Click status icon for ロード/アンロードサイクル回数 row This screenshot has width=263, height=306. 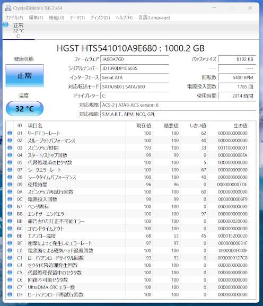tap(10, 258)
